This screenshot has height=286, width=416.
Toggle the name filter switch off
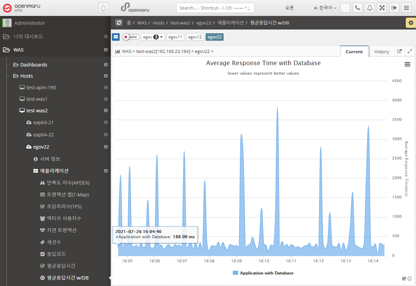(130, 37)
